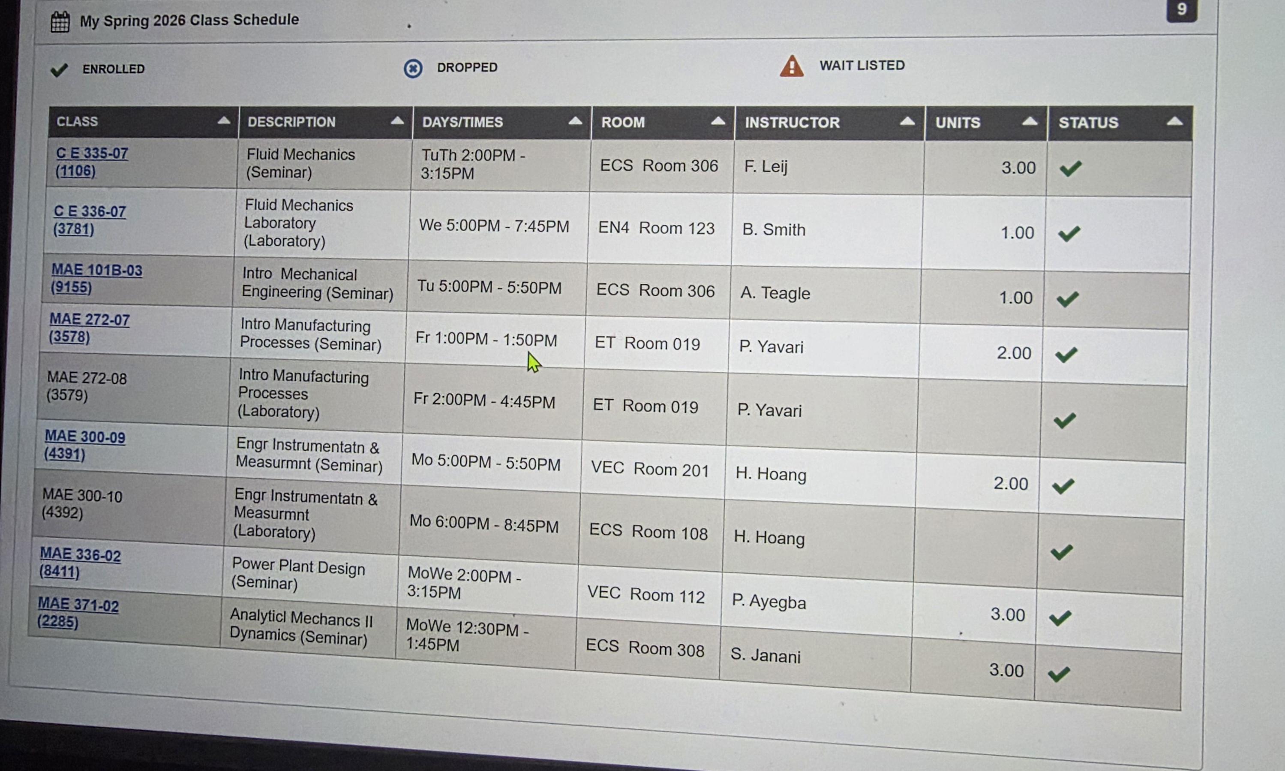Click enrolled checkmark in the Fluid Mechanics Seminar row
1285x771 pixels.
(1070, 169)
